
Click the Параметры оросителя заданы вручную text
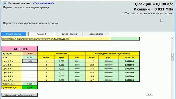click(27, 7)
